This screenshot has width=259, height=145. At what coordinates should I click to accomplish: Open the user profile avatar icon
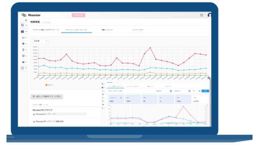[x=210, y=15]
